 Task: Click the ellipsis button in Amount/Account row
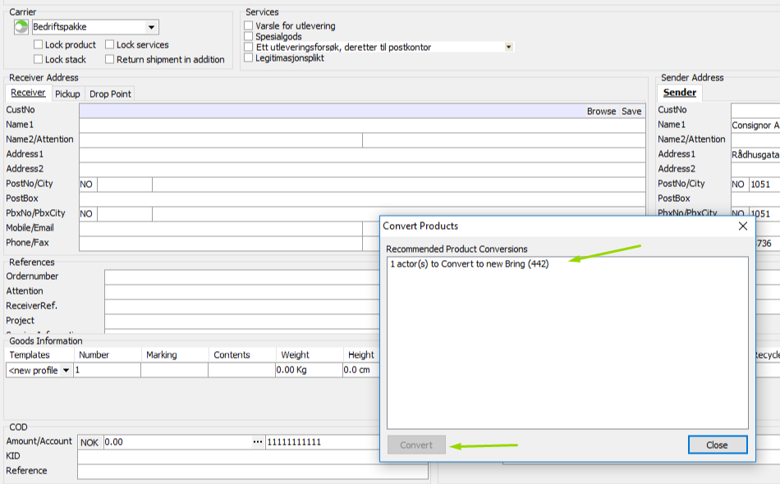click(258, 442)
